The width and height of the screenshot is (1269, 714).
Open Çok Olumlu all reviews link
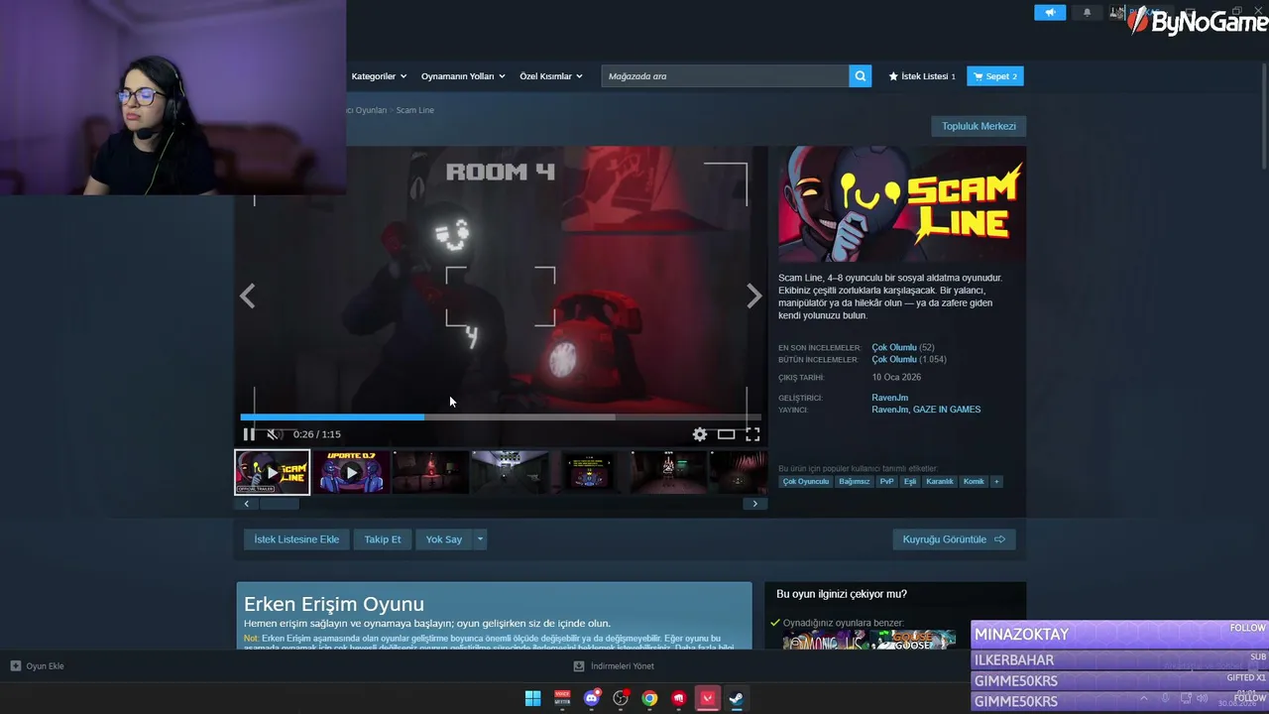click(x=894, y=360)
